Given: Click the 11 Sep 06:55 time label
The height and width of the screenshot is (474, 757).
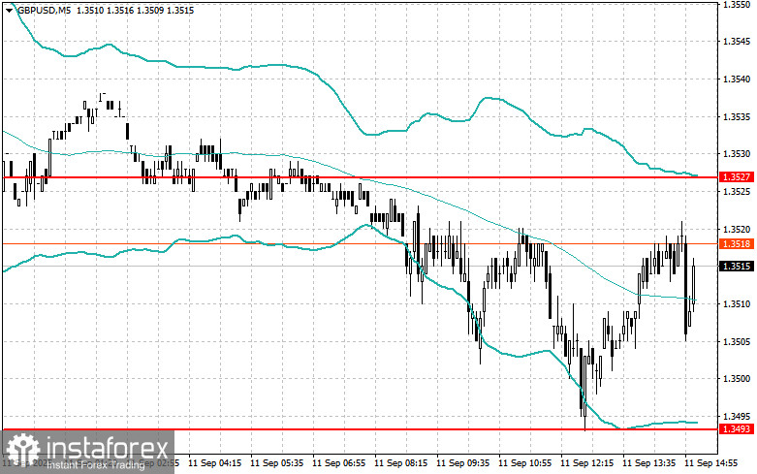Looking at the screenshot, I should (339, 463).
